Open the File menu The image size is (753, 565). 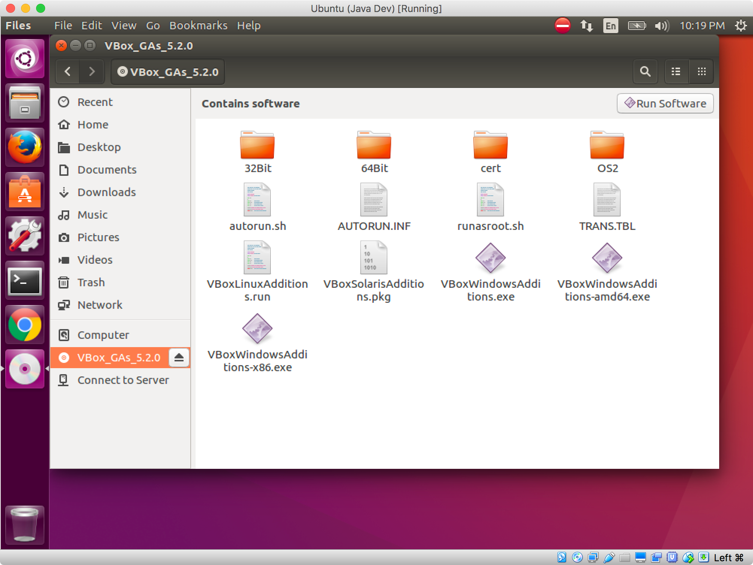[63, 26]
